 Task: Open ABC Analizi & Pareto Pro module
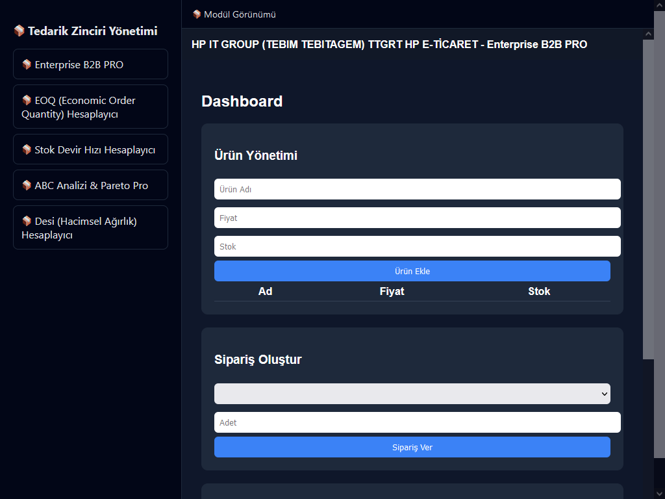90,185
